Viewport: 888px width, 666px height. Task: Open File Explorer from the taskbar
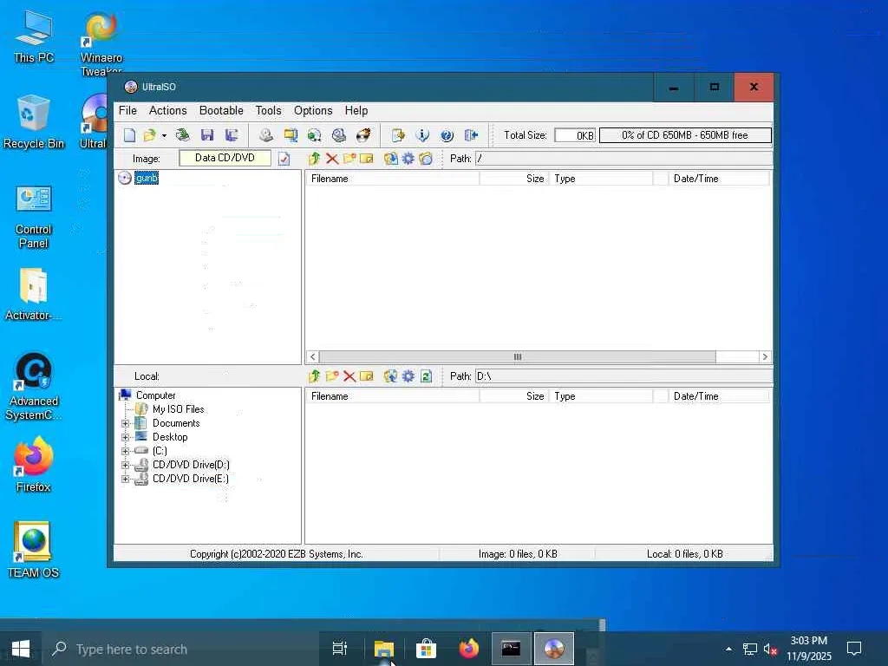[383, 649]
